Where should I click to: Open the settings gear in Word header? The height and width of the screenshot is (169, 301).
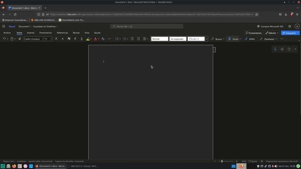(290, 26)
